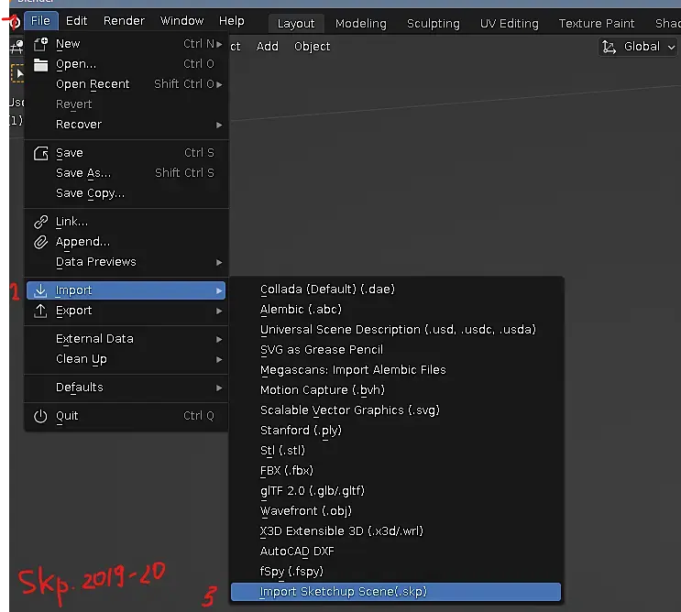Open the Edit menu
This screenshot has height=612, width=681.
[x=76, y=21]
